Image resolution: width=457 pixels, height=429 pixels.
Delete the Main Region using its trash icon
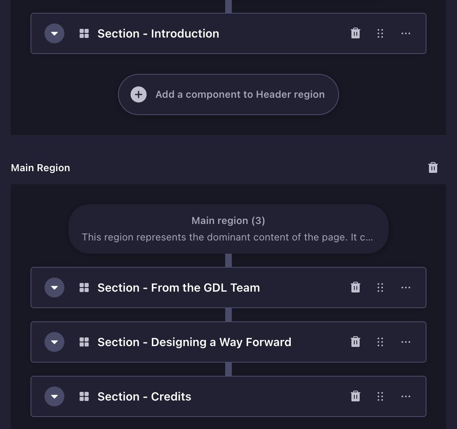coord(433,167)
